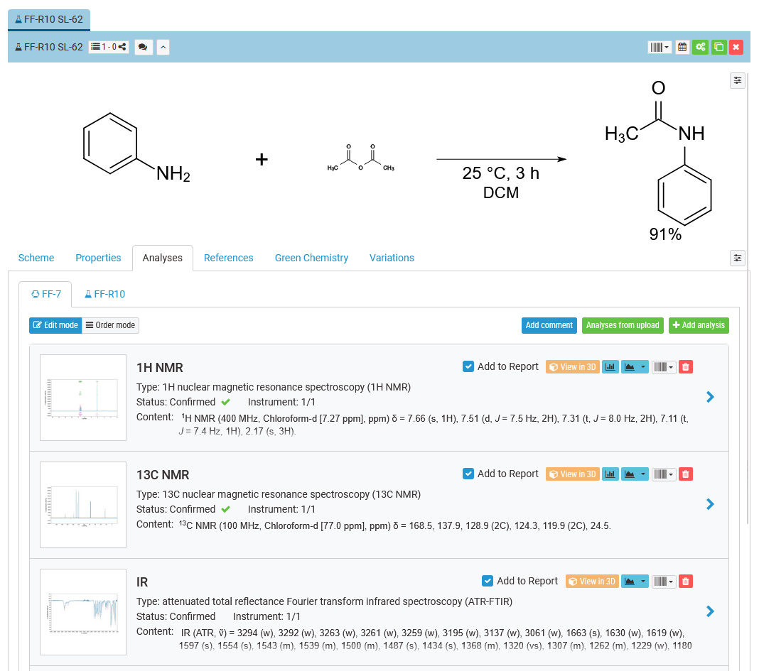The image size is (759, 671).
Task: Disable Add to Report on the IR analysis
Action: (x=488, y=581)
